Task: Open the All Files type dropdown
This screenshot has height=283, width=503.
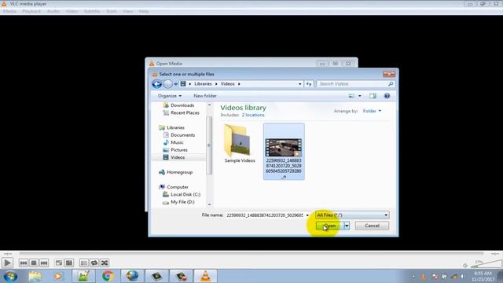Action: [352, 215]
